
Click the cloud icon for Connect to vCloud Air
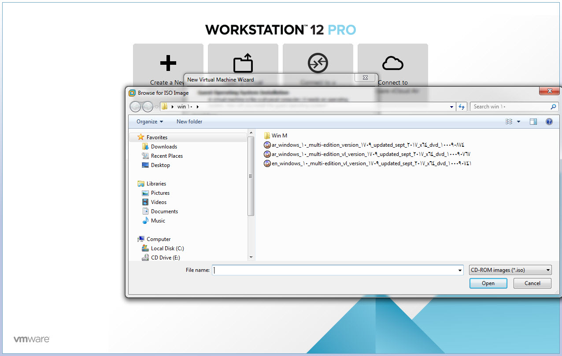point(393,63)
